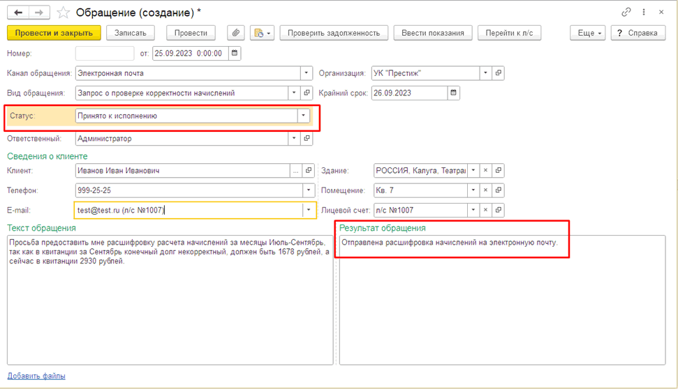Clear the Здание field with X button
Image resolution: width=678 pixels, height=389 pixels.
tap(486, 170)
